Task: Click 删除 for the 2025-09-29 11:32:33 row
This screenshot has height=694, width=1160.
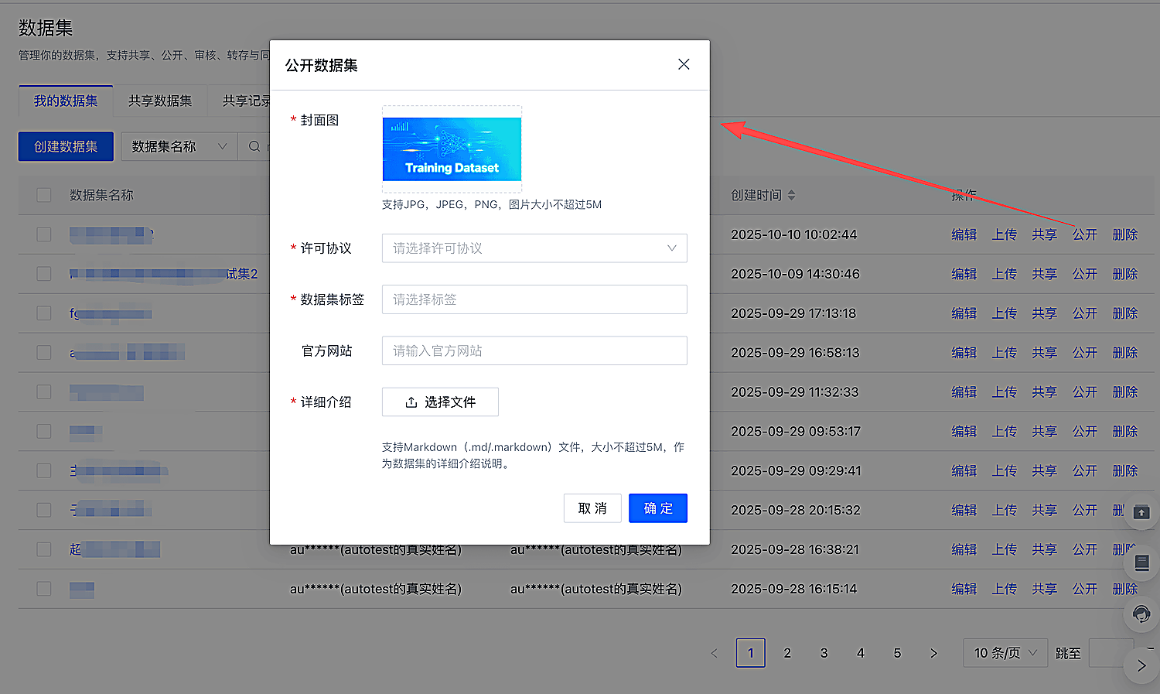Action: click(x=1125, y=392)
